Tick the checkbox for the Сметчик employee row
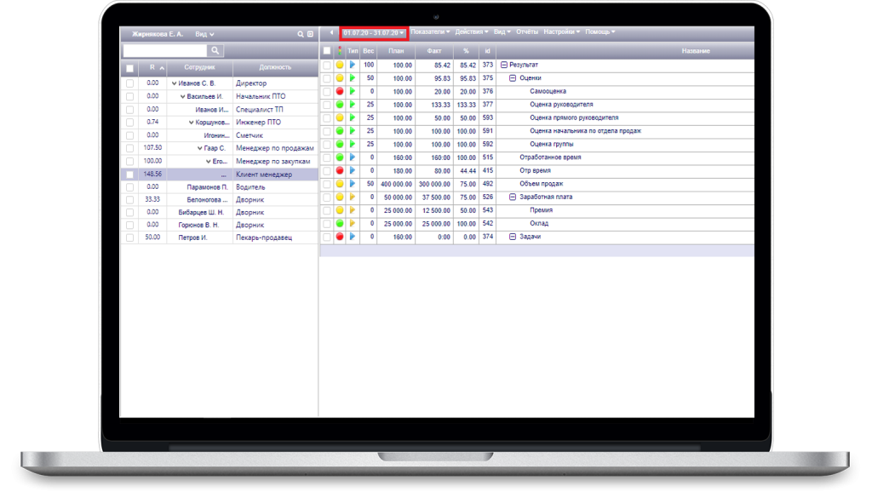 point(130,135)
